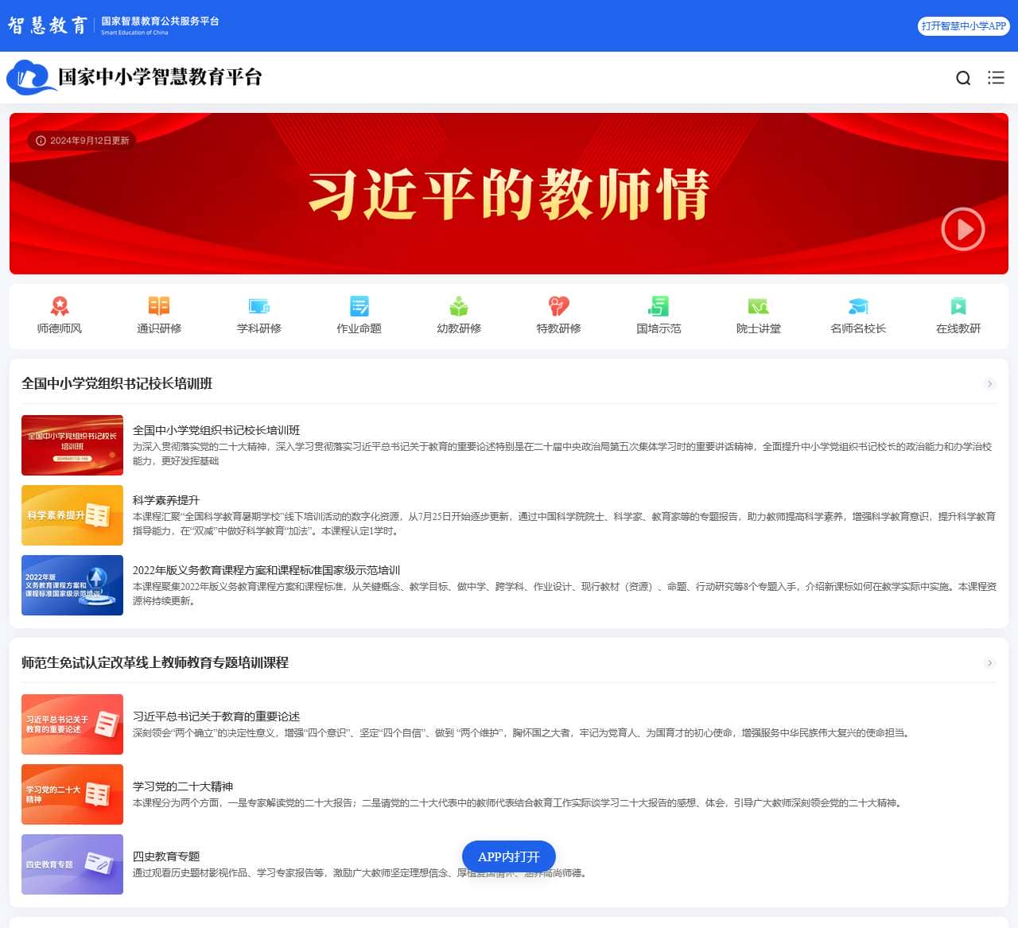
Task: Open 习近平总书记关于教育的重要论述 thumbnail
Action: [x=72, y=724]
